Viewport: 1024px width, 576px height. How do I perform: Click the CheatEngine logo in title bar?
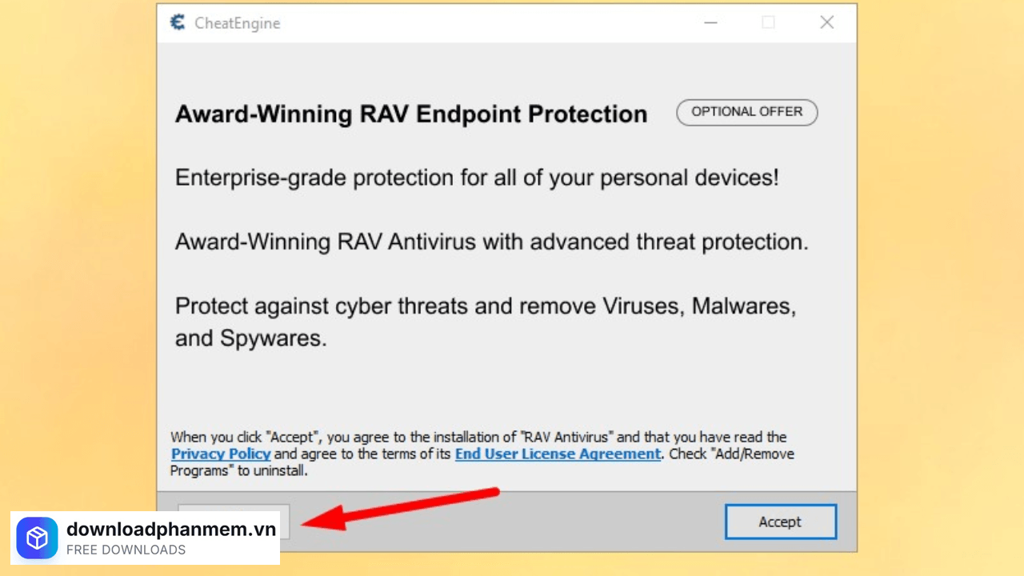178,22
